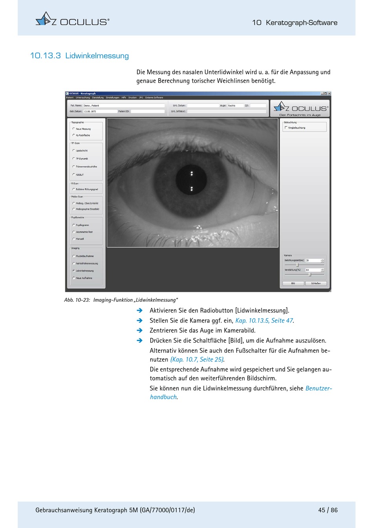373x528 pixels.
Task: Open the Untersuchung menu
Action: pos(83,97)
